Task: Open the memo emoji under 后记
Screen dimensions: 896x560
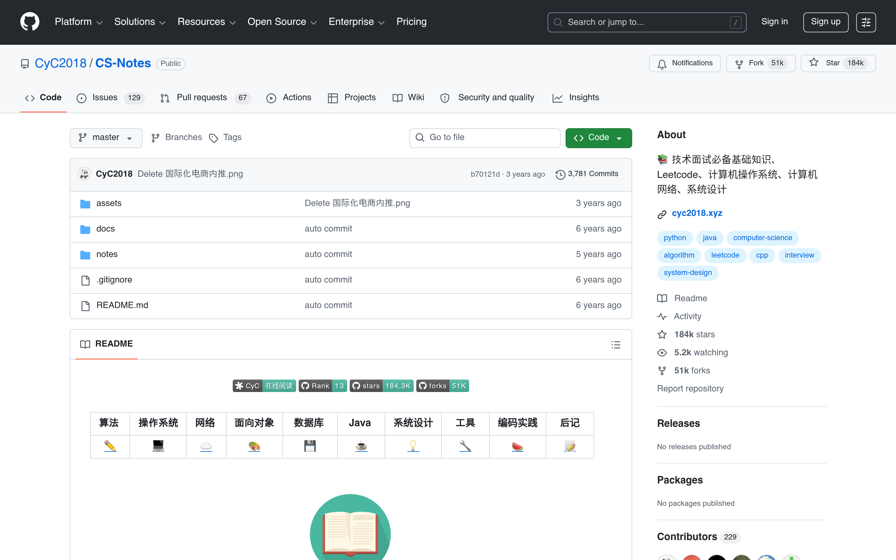Action: tap(570, 446)
